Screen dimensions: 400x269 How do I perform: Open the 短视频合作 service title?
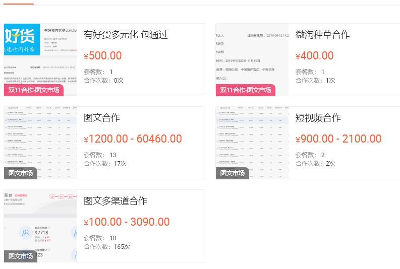pos(318,118)
